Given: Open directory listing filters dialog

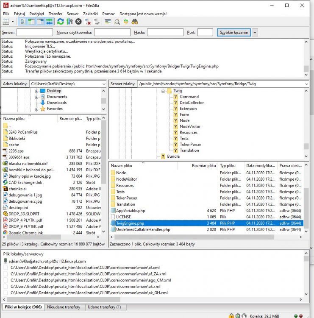Looking at the screenshot, I should point(108,22).
